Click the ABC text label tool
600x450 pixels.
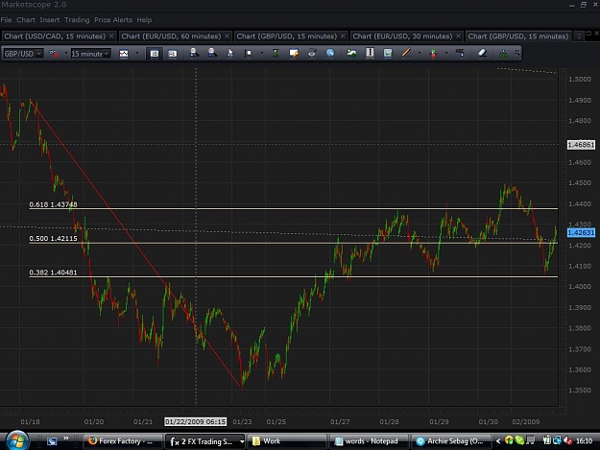(461, 53)
